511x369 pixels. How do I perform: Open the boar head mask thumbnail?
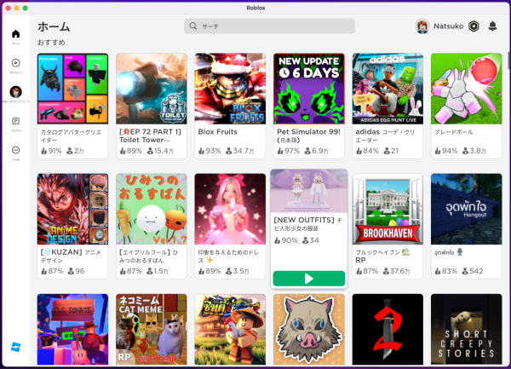coord(309,329)
